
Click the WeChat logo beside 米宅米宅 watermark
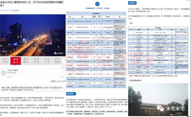(x=160, y=108)
